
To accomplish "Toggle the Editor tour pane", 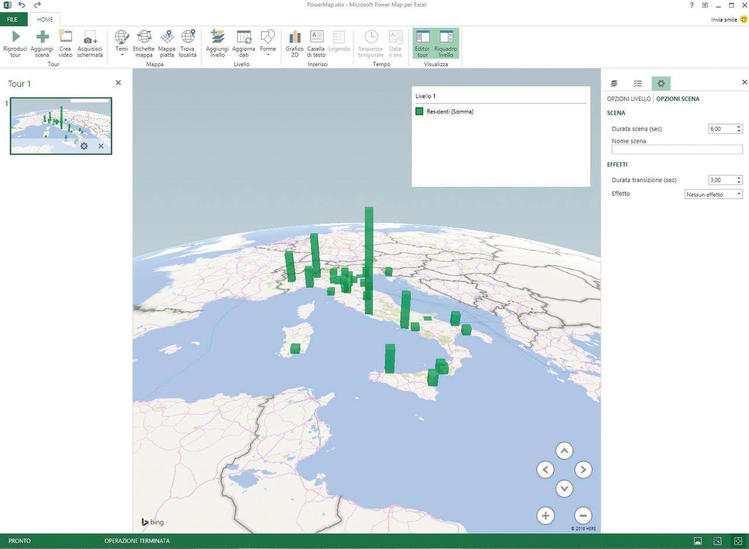I will pos(422,43).
